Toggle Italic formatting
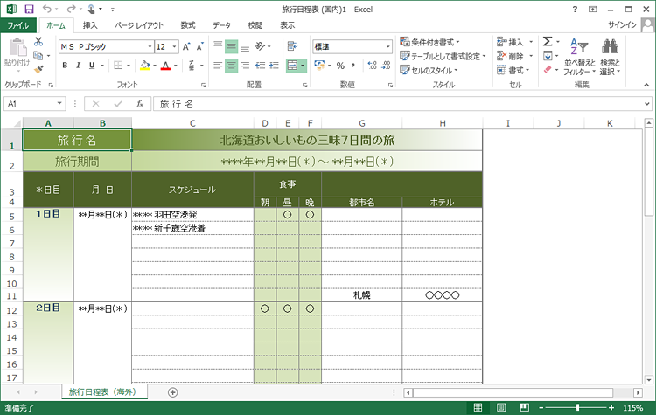This screenshot has width=656, height=415. (x=78, y=66)
